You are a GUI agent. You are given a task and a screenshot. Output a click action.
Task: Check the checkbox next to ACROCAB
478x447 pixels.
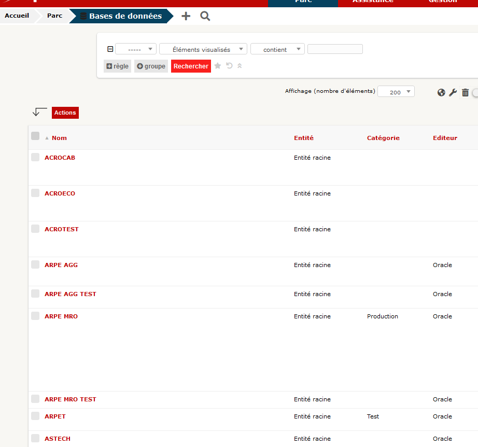(x=35, y=157)
